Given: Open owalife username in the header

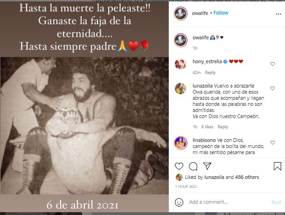Looking at the screenshot, I should [200, 13].
